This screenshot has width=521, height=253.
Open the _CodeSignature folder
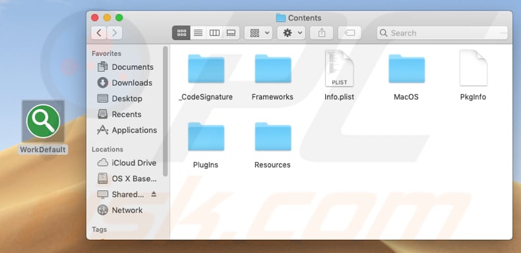point(206,69)
